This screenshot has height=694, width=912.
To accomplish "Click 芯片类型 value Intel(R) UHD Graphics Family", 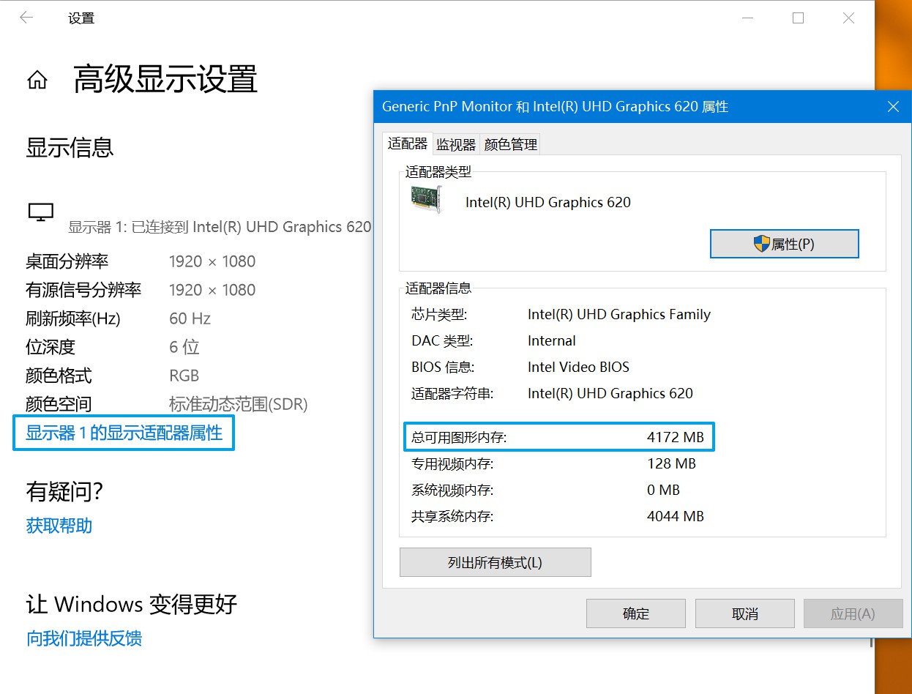I will (619, 315).
